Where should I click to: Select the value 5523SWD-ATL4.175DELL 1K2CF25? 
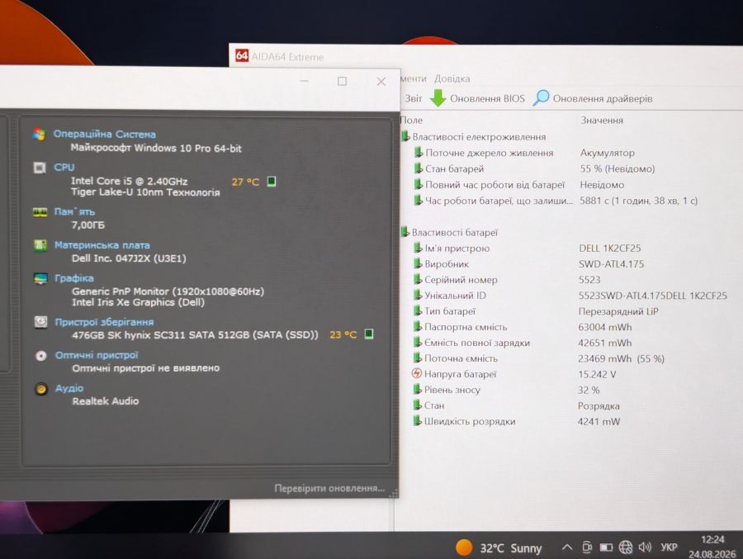652,296
